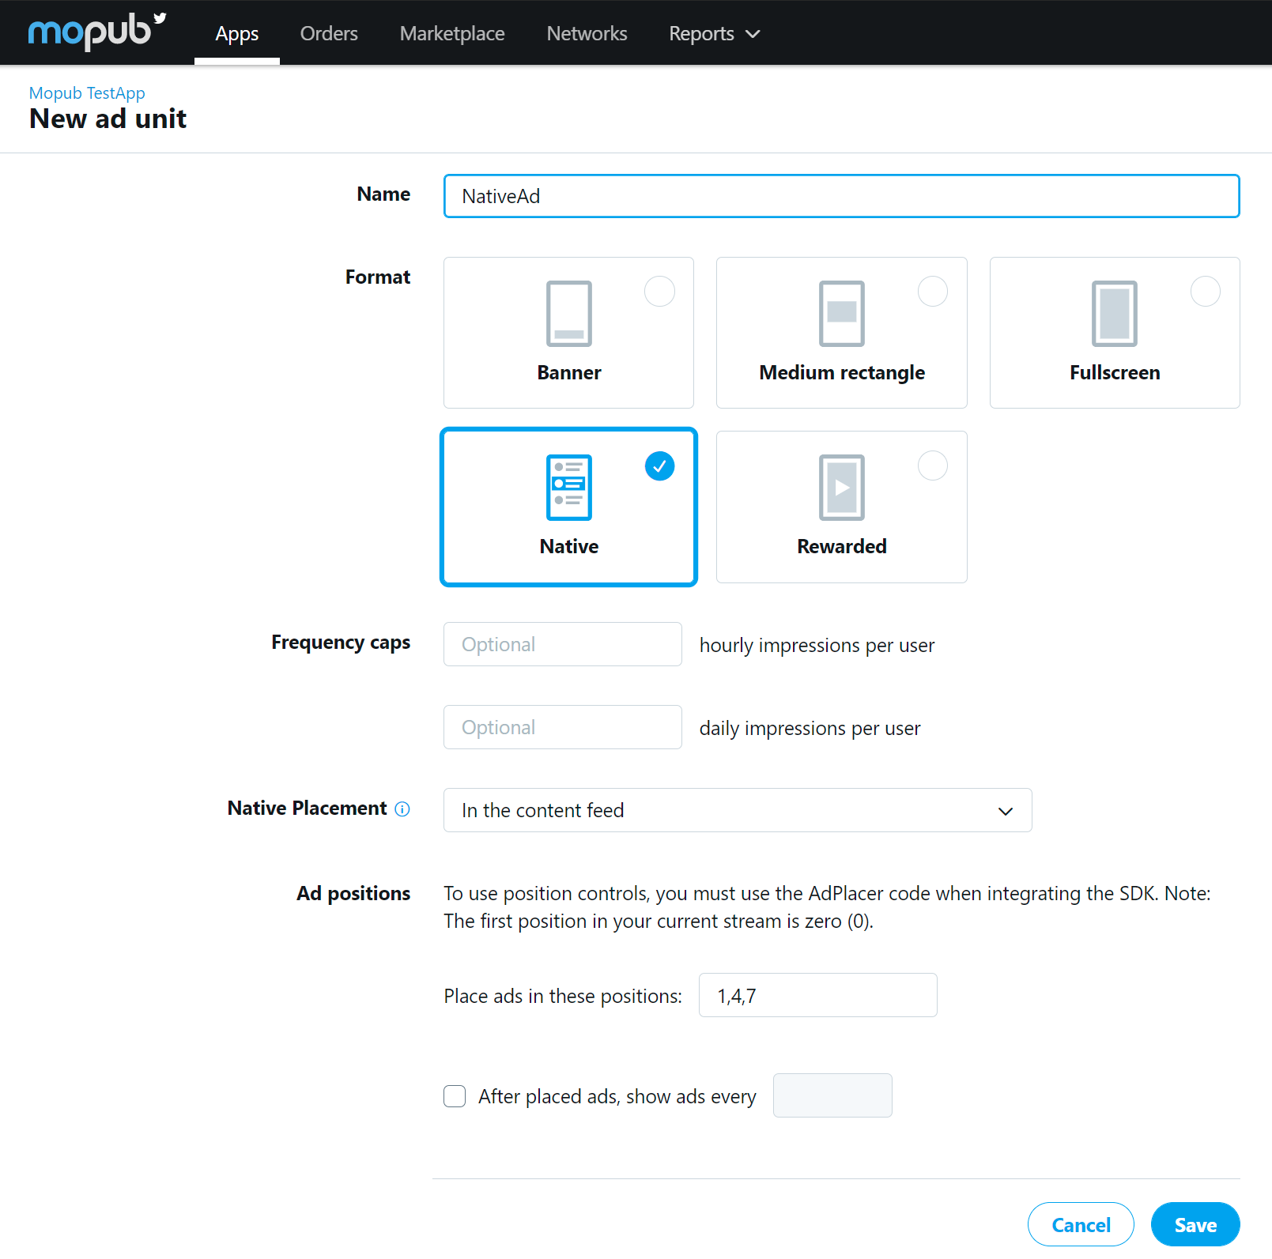Click the hourly impressions per user field
The image size is (1272, 1259).
563,644
